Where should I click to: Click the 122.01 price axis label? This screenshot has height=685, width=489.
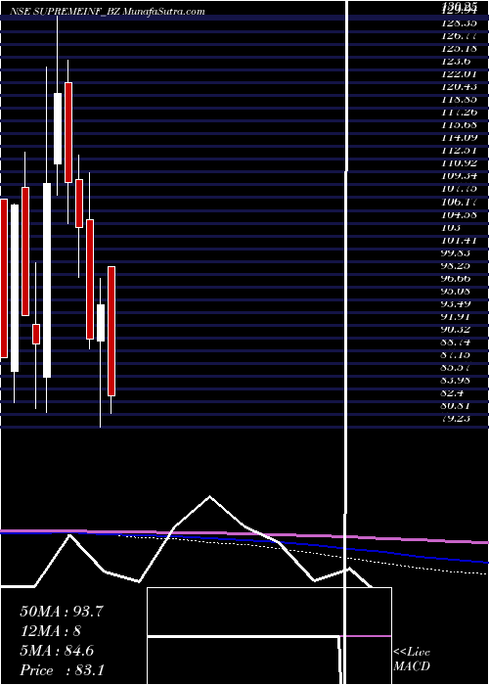coord(461,73)
